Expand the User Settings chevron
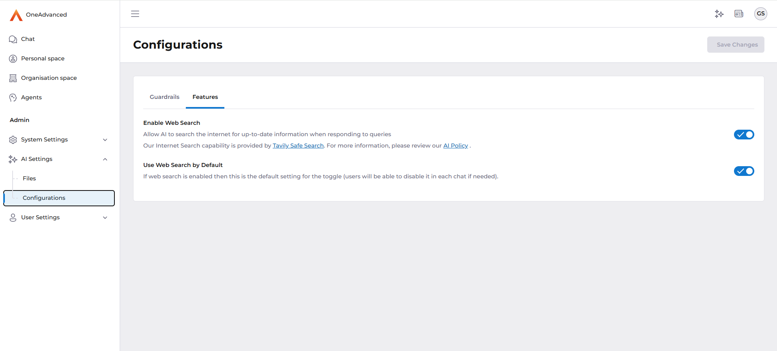Viewport: 777px width, 351px height. (105, 218)
